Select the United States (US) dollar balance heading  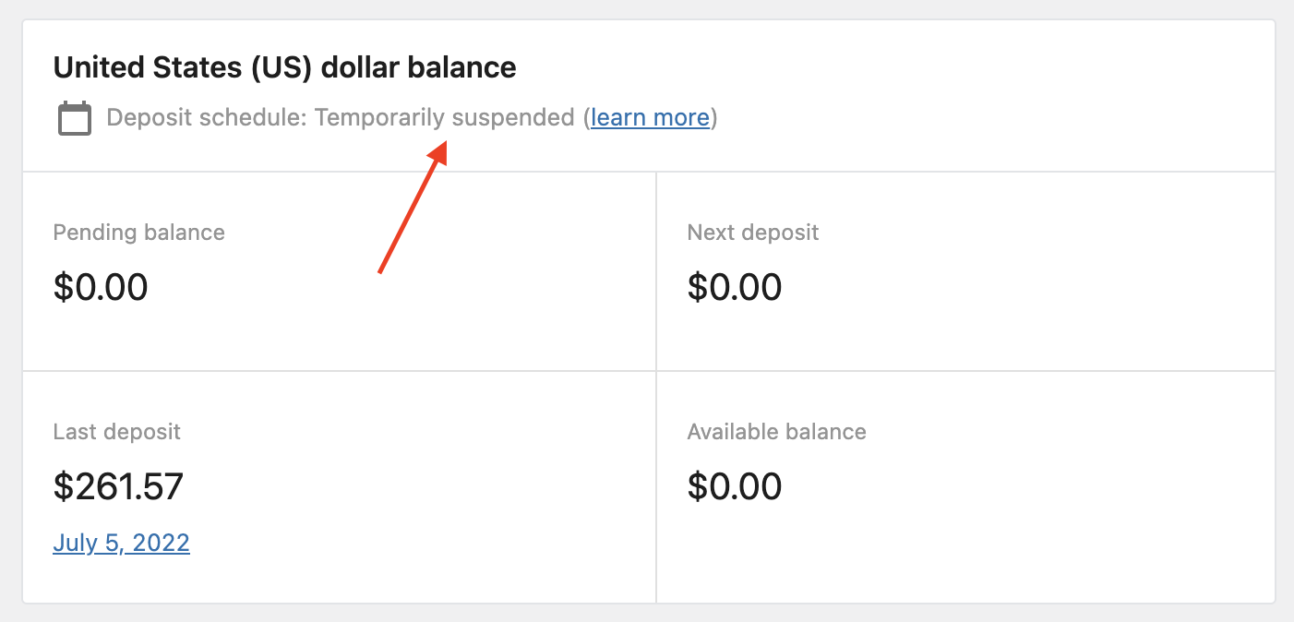click(284, 66)
